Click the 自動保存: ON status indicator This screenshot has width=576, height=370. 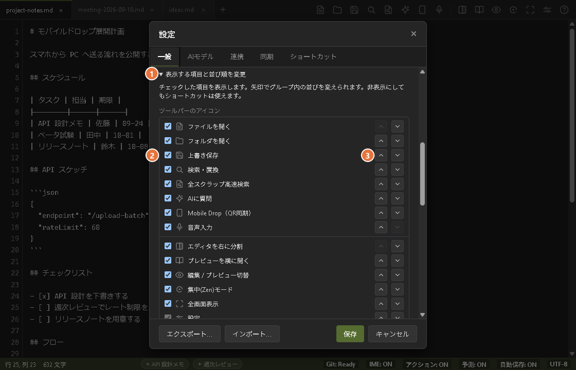[518, 364]
